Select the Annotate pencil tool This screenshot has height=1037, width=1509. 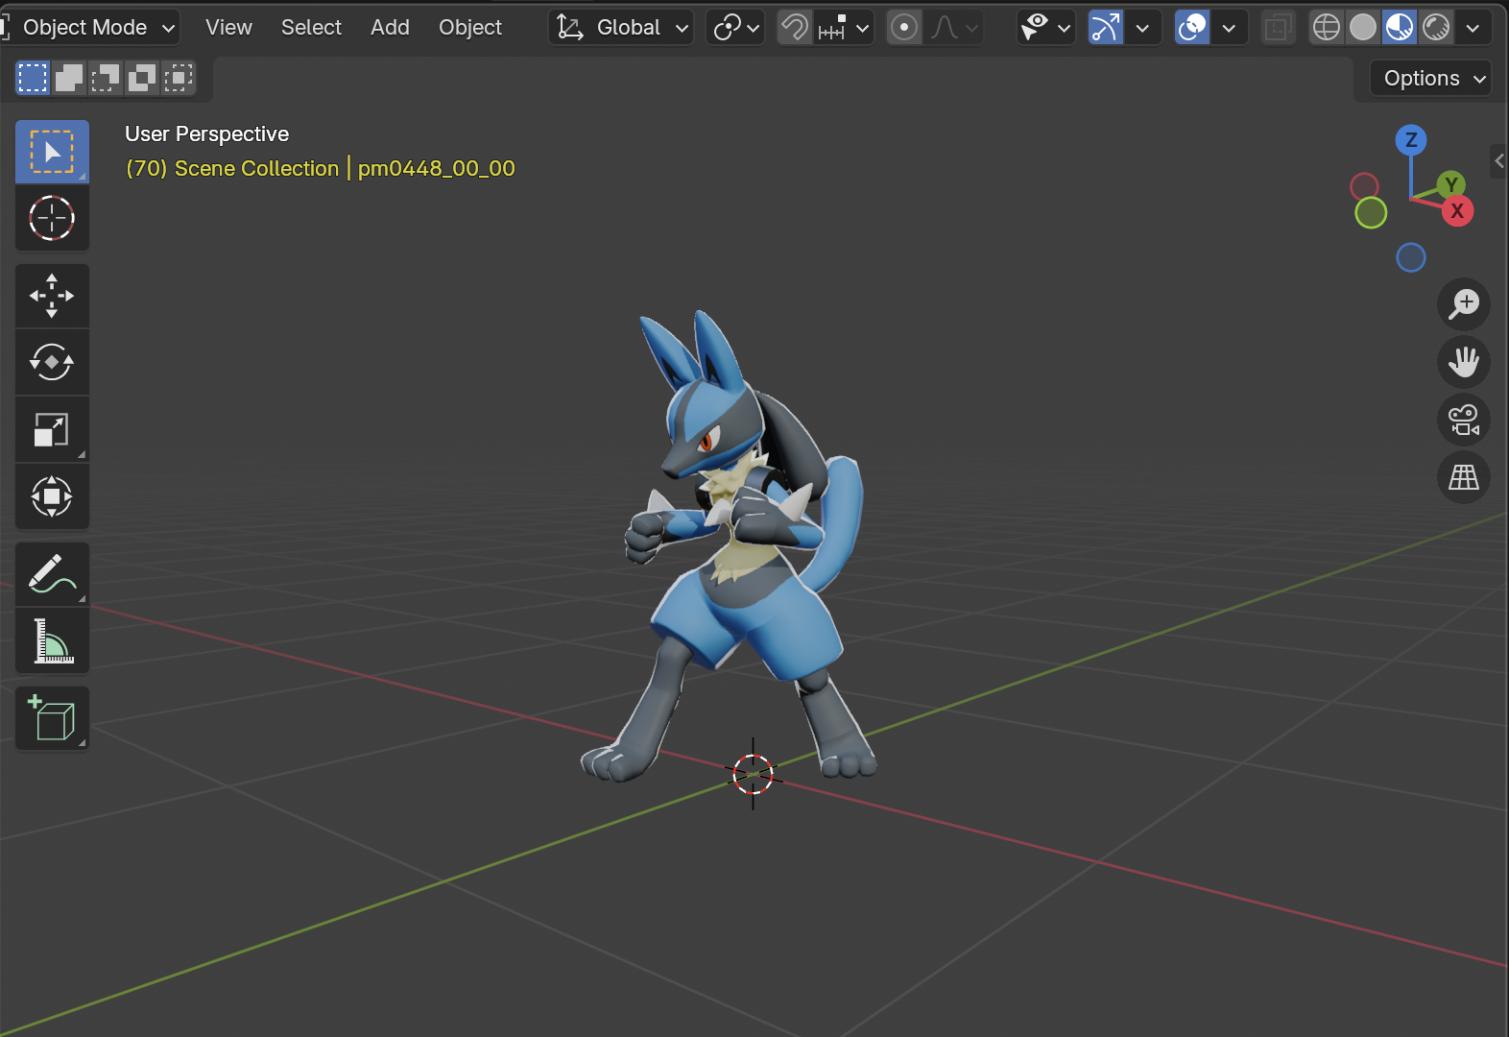[x=52, y=573]
